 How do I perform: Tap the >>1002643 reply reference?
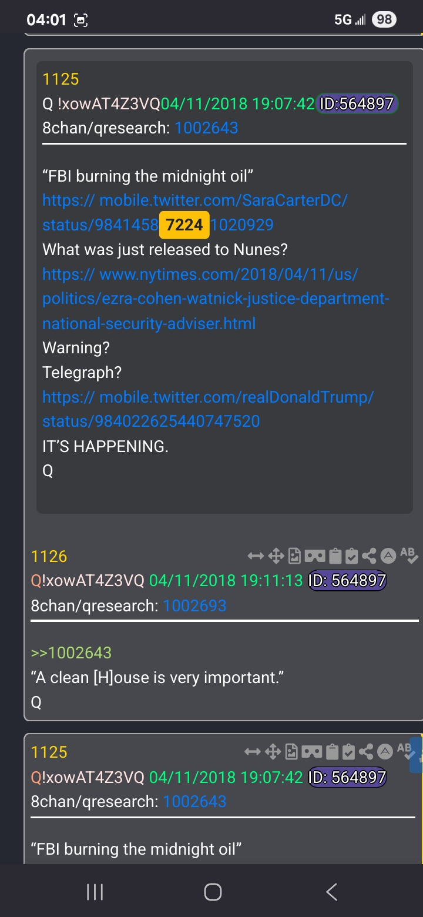click(x=71, y=652)
